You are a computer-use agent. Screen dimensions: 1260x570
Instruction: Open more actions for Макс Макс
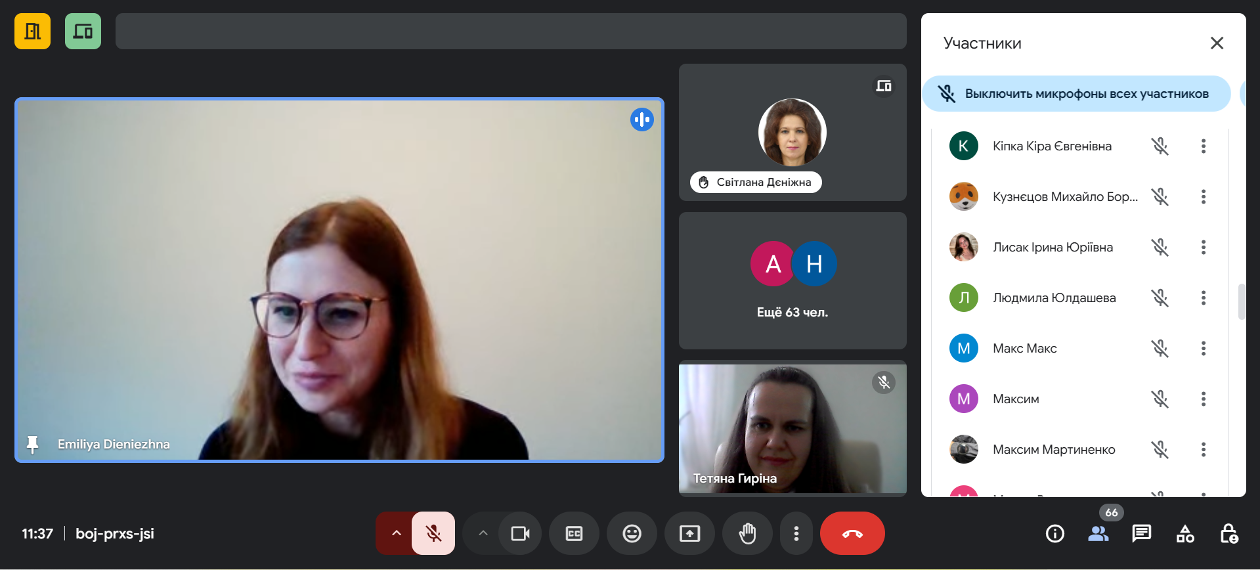pyautogui.click(x=1203, y=348)
